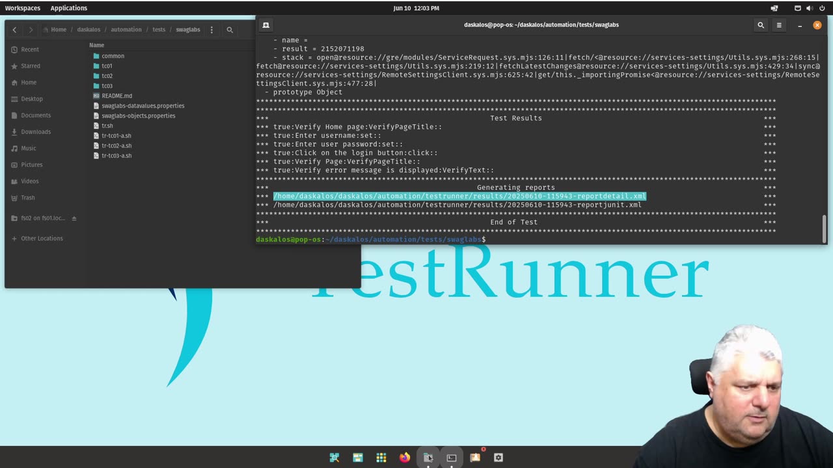
Task: Open Settings from the dock
Action: [x=498, y=458]
